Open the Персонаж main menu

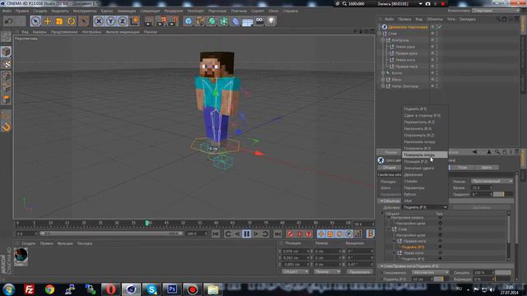click(217, 11)
